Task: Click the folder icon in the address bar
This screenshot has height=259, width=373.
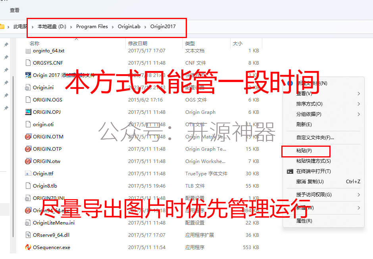Action: click(2, 27)
